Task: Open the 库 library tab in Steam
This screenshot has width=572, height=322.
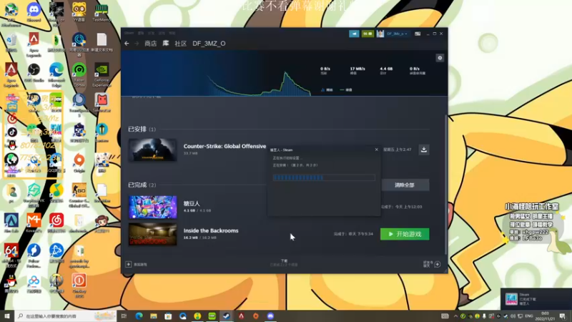Action: pyautogui.click(x=166, y=44)
